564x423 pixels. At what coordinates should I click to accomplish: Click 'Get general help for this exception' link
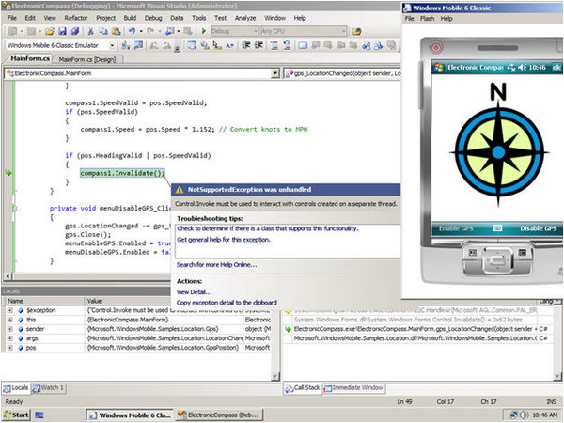point(224,240)
